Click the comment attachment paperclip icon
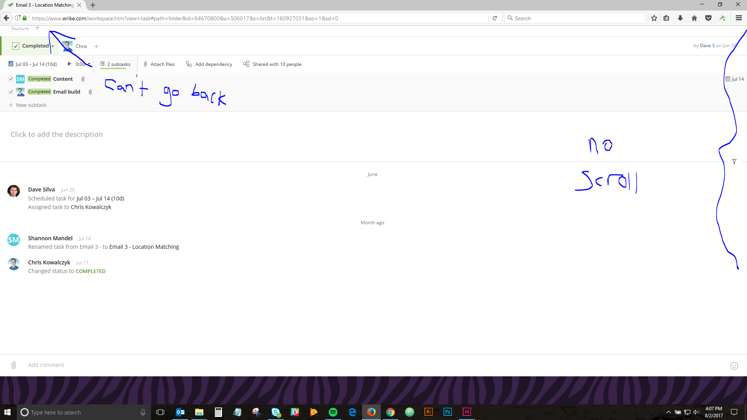 [x=14, y=365]
